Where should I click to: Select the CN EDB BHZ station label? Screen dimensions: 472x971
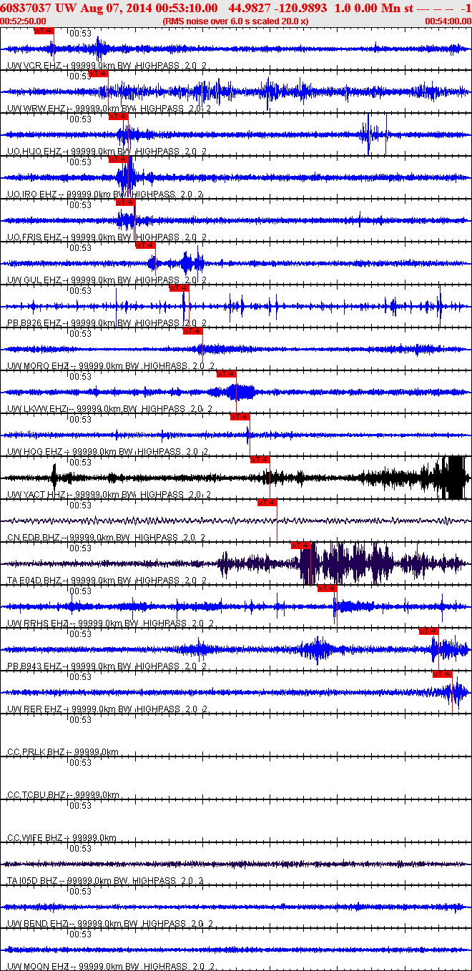point(106,537)
